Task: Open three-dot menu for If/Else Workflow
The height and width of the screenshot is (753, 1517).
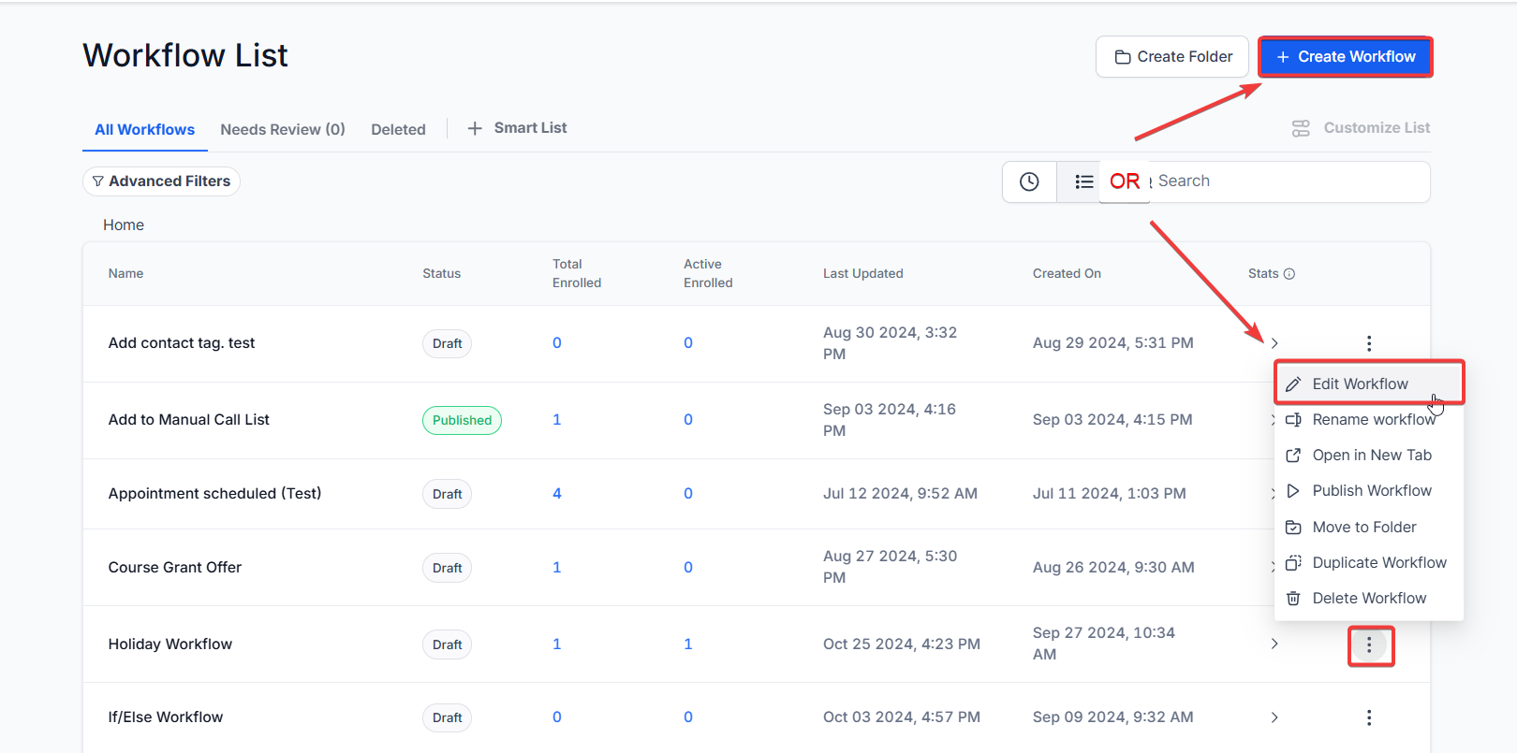Action: coord(1369,717)
